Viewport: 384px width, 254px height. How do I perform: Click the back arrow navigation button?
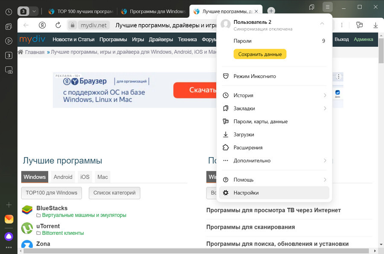[26, 25]
